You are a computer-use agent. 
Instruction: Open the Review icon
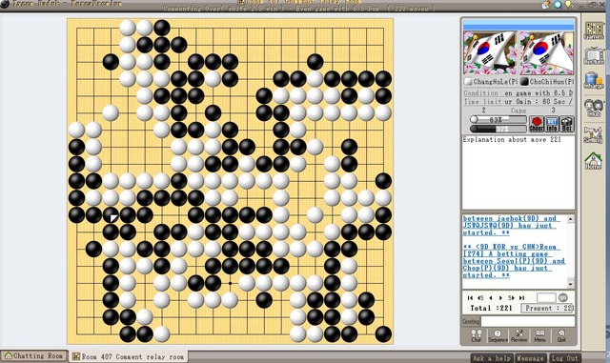518,335
